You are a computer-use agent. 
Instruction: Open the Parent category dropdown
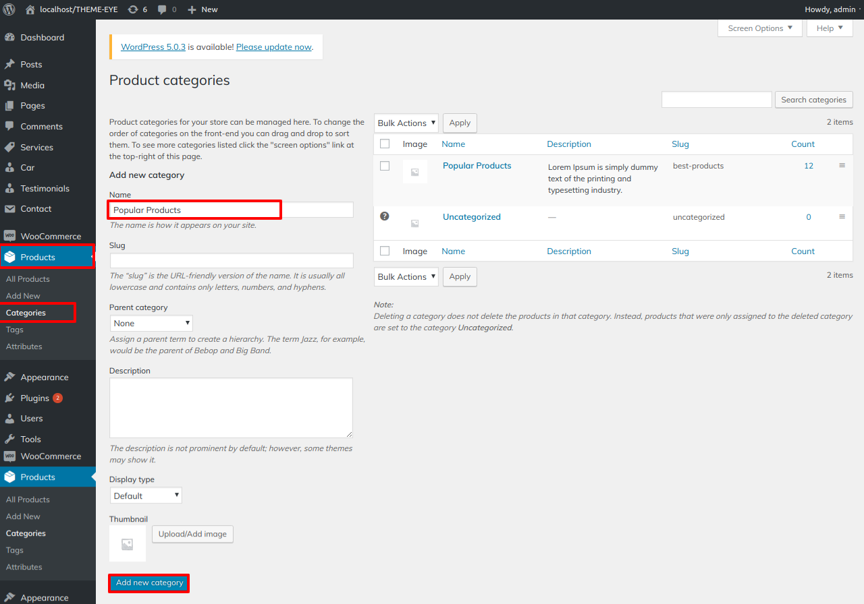coord(151,324)
